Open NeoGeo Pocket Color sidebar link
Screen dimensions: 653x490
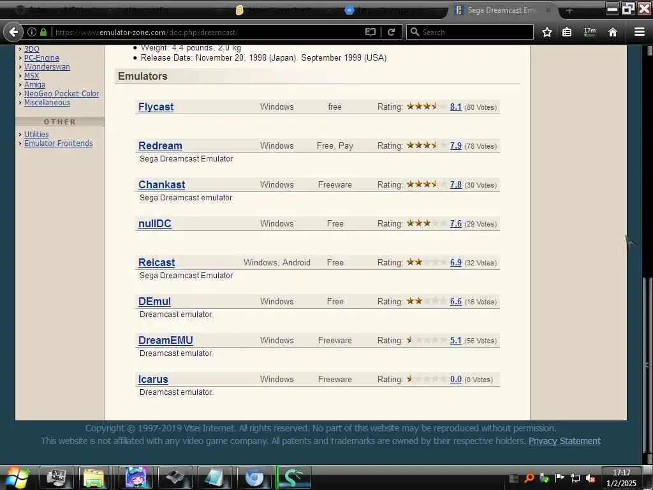coord(62,94)
